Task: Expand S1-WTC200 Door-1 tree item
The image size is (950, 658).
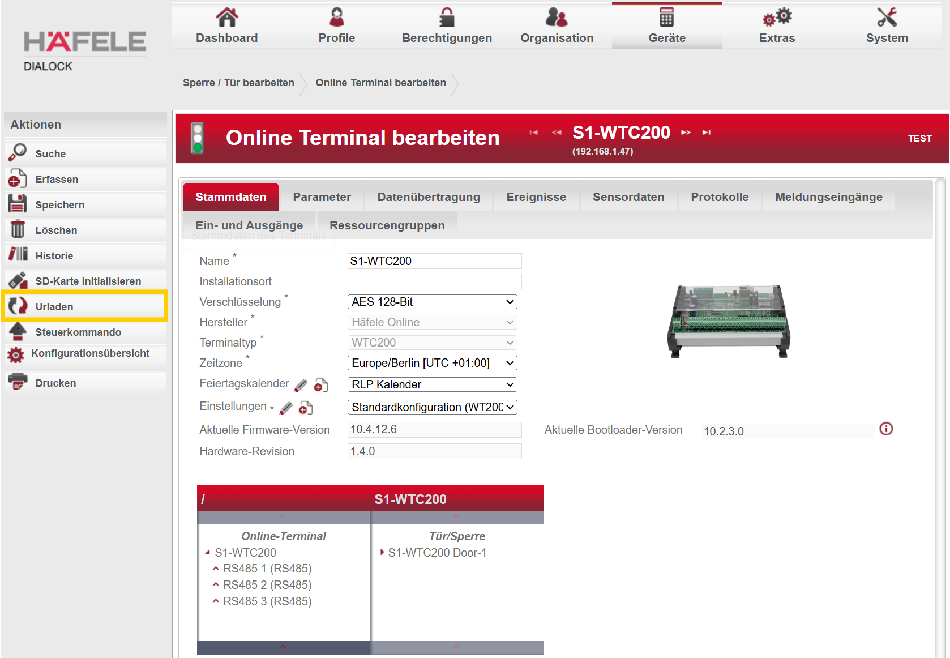Action: [383, 552]
